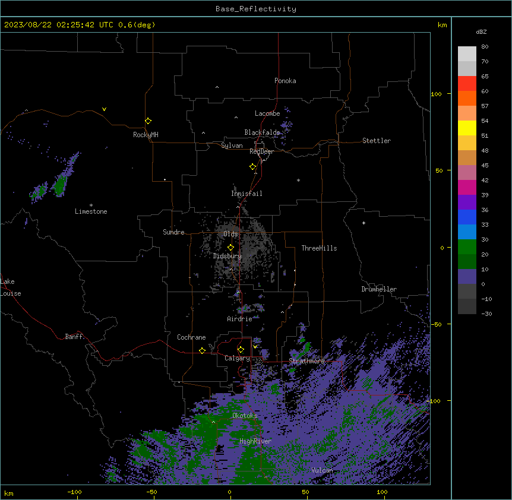
Task: Click the RedDeer city label
Action: (x=261, y=151)
